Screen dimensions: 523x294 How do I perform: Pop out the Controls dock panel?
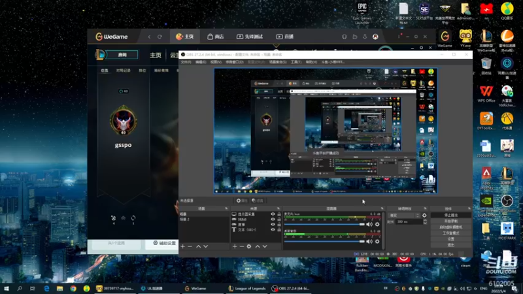(469, 208)
